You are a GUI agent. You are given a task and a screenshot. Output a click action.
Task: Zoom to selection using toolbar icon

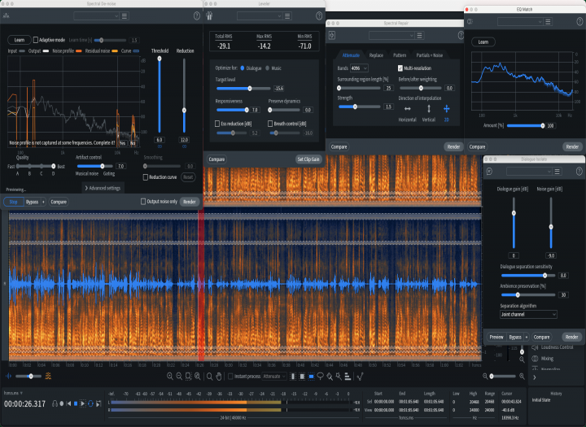(188, 377)
